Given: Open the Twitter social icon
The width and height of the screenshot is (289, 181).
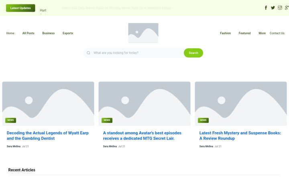Looking at the screenshot, I should (x=273, y=8).
